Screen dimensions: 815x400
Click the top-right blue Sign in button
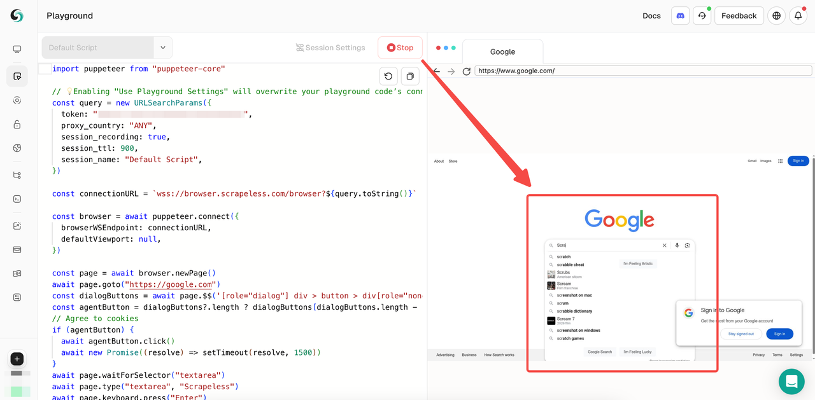[798, 161]
